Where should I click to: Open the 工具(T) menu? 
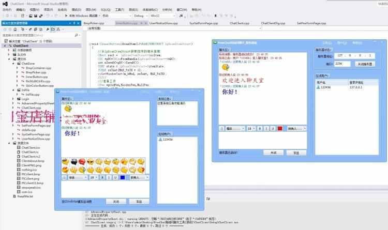120,10
